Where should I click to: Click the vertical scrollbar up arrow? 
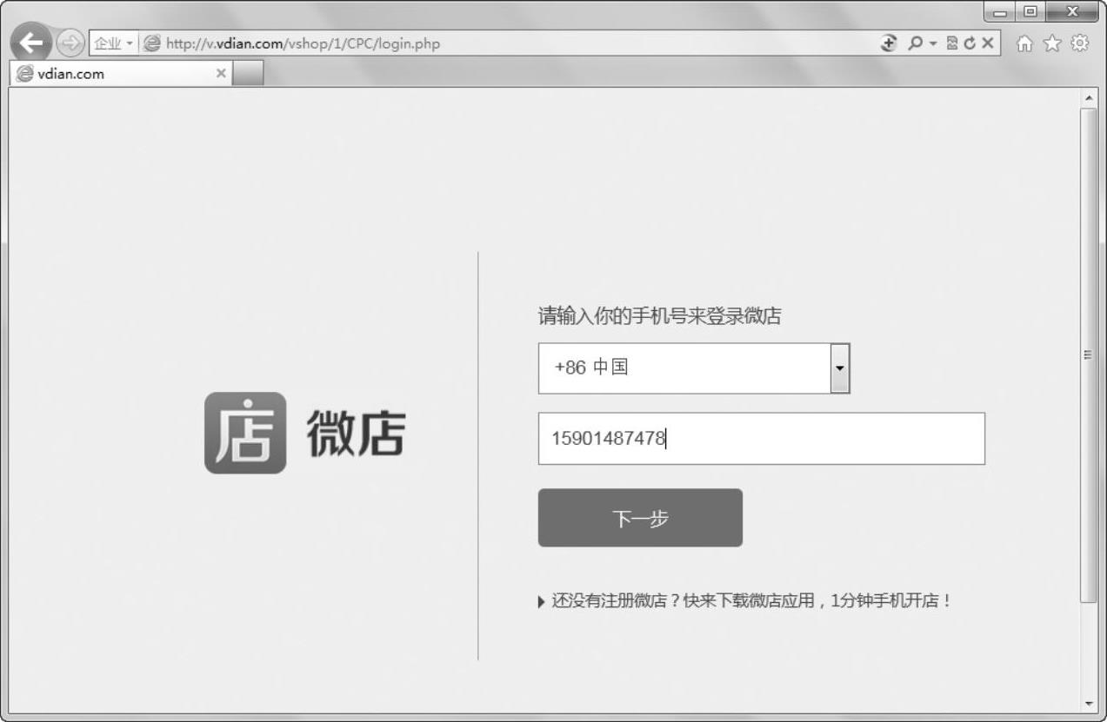1089,98
